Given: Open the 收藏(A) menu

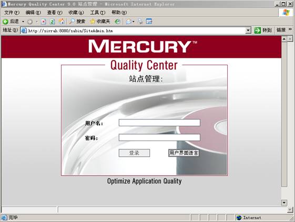Looking at the screenshot, I should tap(76, 13).
